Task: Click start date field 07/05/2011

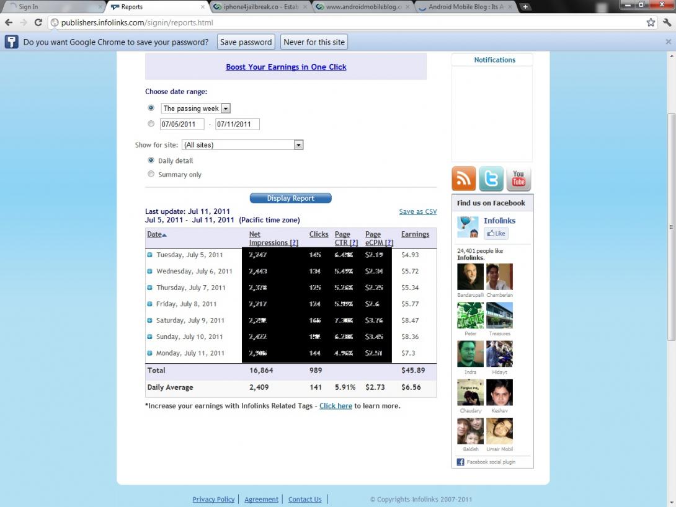Action: point(182,124)
